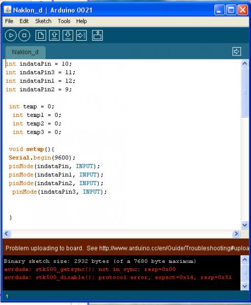This screenshot has height=305, width=251.
Task: Open the Tools menu
Action: tap(64, 21)
